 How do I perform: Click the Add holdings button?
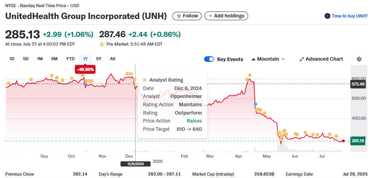point(226,16)
